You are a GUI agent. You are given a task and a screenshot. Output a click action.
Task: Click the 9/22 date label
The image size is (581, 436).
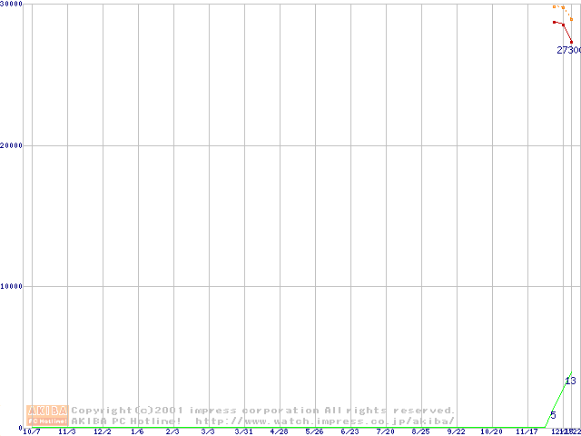(456, 432)
